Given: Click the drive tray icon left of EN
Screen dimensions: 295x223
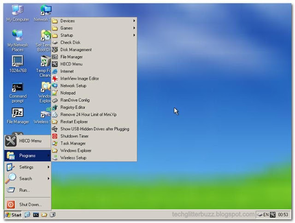Looking at the screenshot, I should click(260, 215).
